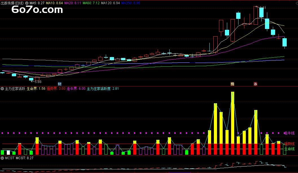298x173 pixels.
Task: Click the 生命线 line label
Action: tap(289, 149)
